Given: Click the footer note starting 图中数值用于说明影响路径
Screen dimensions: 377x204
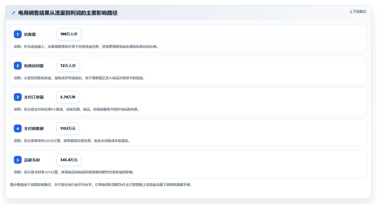Looking at the screenshot, I should [101, 185].
